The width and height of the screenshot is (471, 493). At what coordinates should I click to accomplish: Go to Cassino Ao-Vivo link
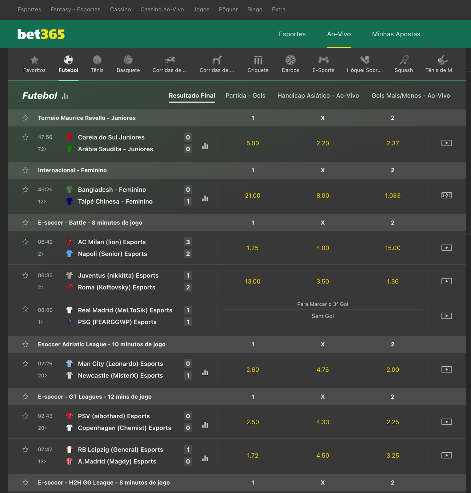162,10
